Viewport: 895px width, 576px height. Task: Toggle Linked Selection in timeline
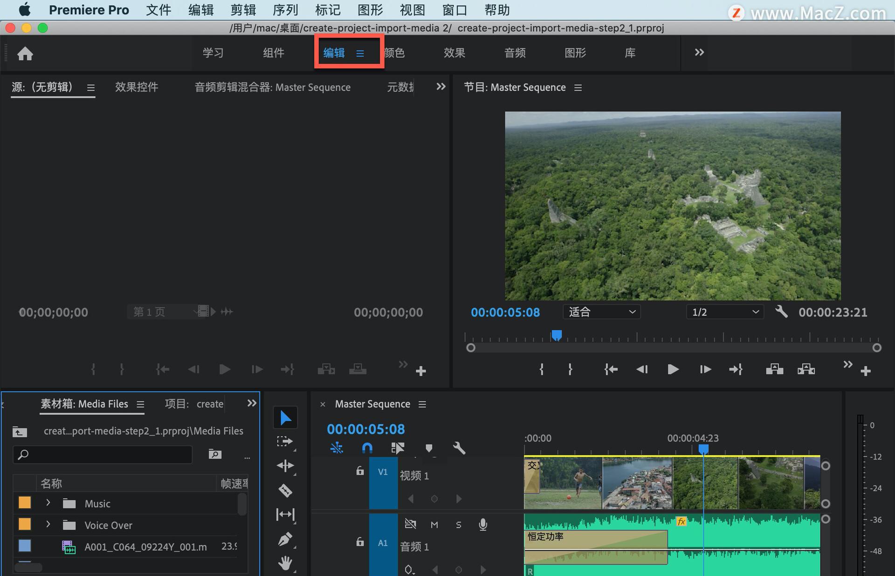point(398,448)
